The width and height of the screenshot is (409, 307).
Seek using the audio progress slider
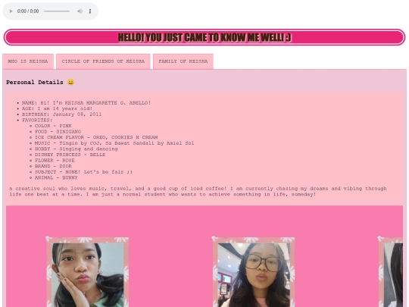pos(57,11)
